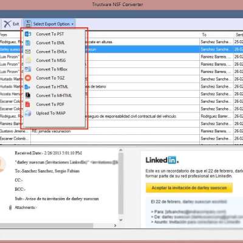Choose Convert To EMLx menu entry

coord(52,52)
